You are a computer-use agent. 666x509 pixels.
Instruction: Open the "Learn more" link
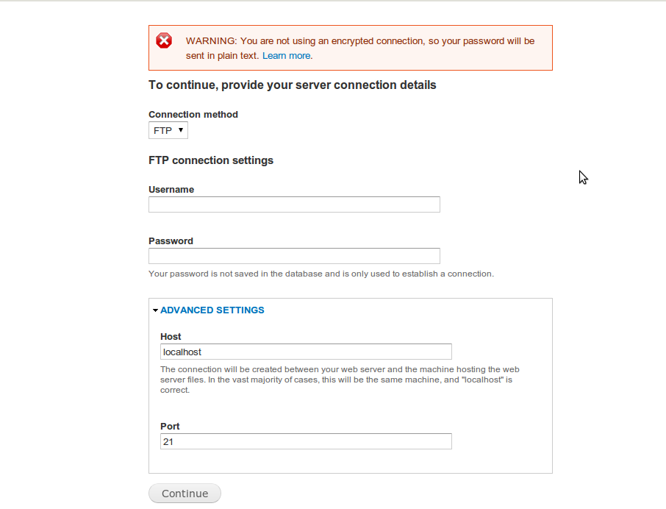pos(287,56)
